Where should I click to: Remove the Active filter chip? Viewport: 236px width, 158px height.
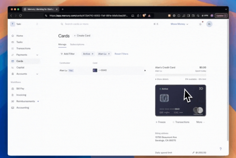click(x=92, y=54)
